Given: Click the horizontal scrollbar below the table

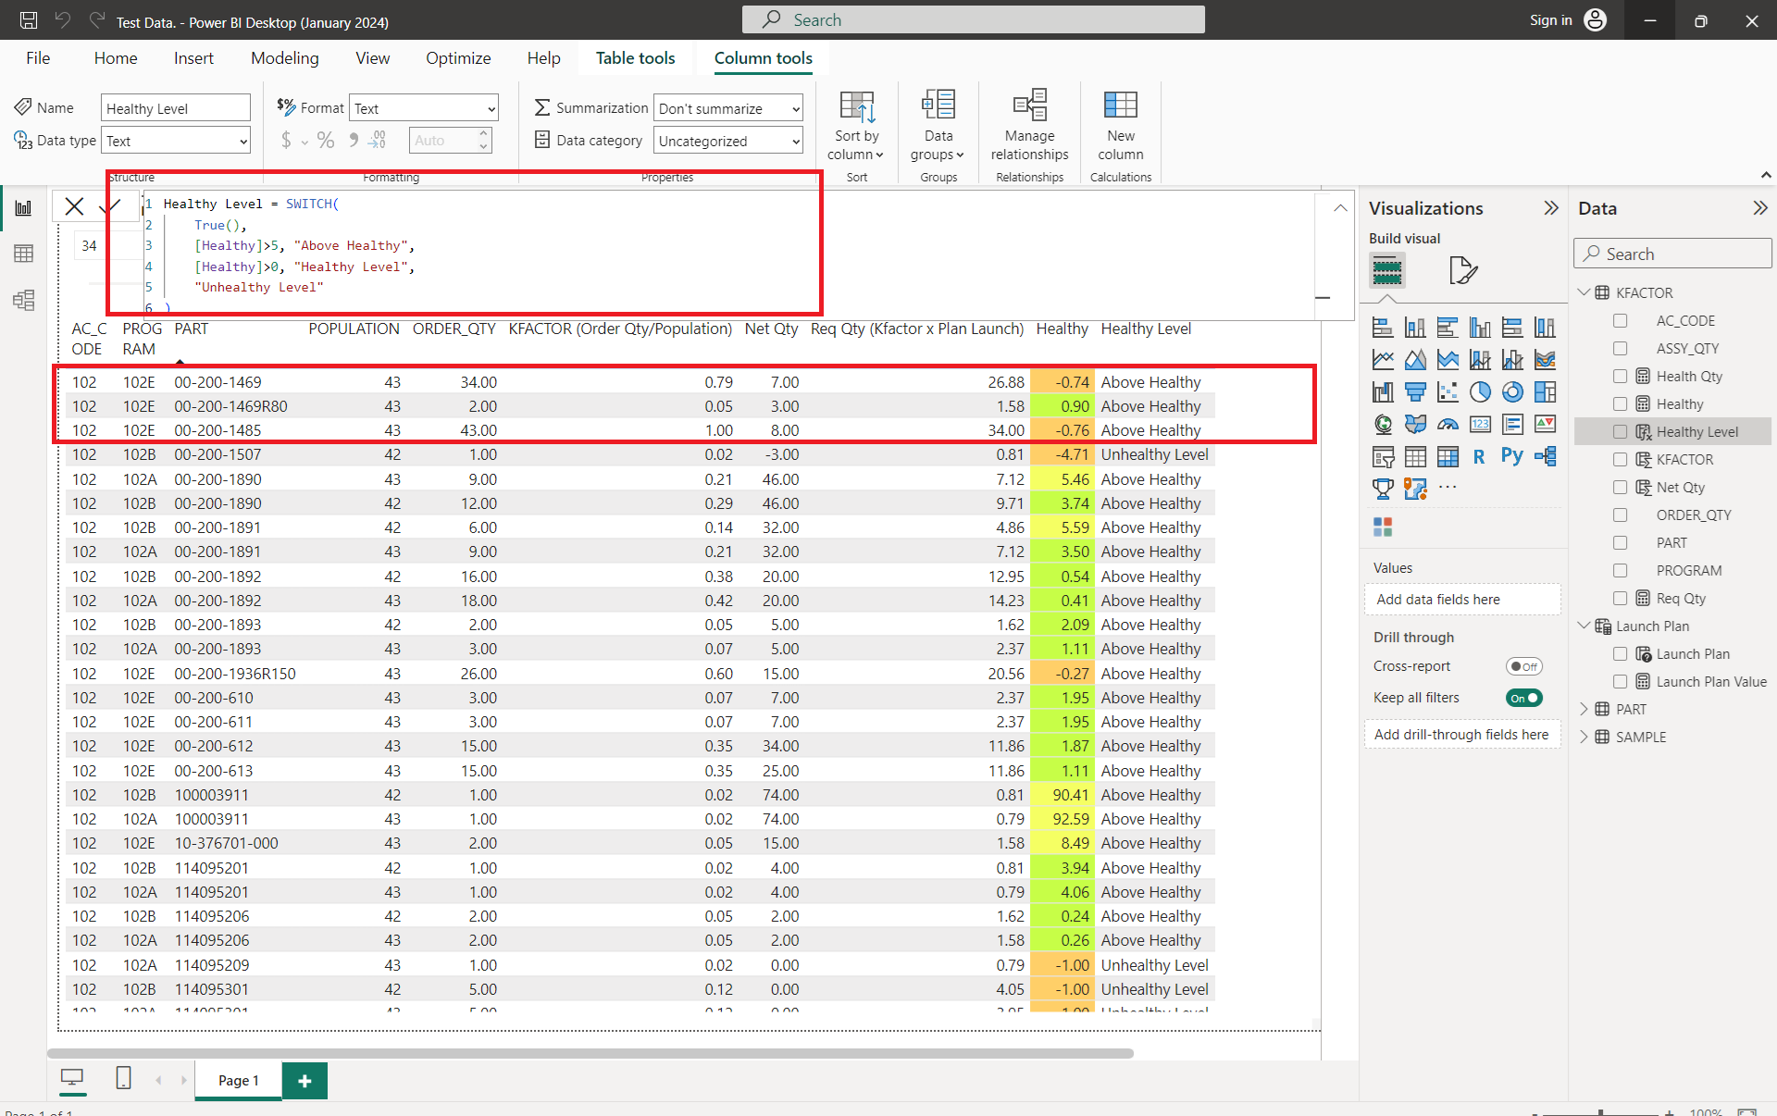Looking at the screenshot, I should (590, 1053).
